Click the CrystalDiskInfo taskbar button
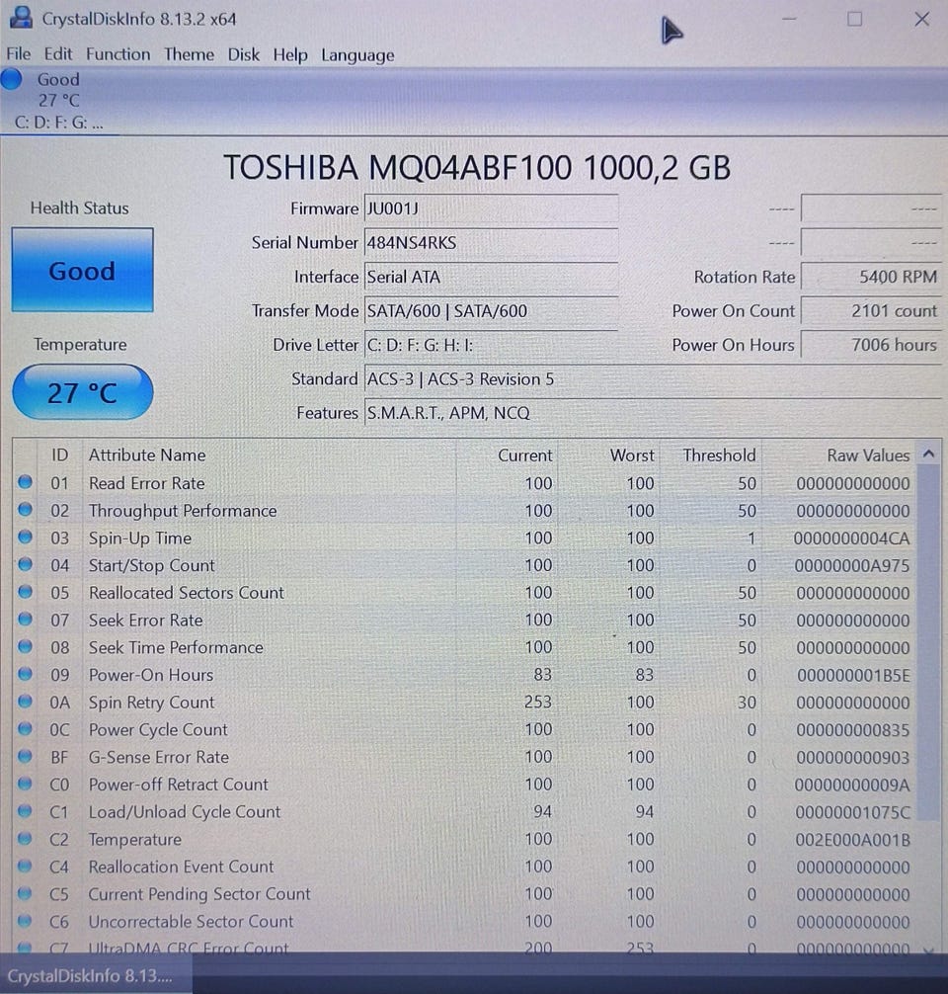 coord(95,974)
